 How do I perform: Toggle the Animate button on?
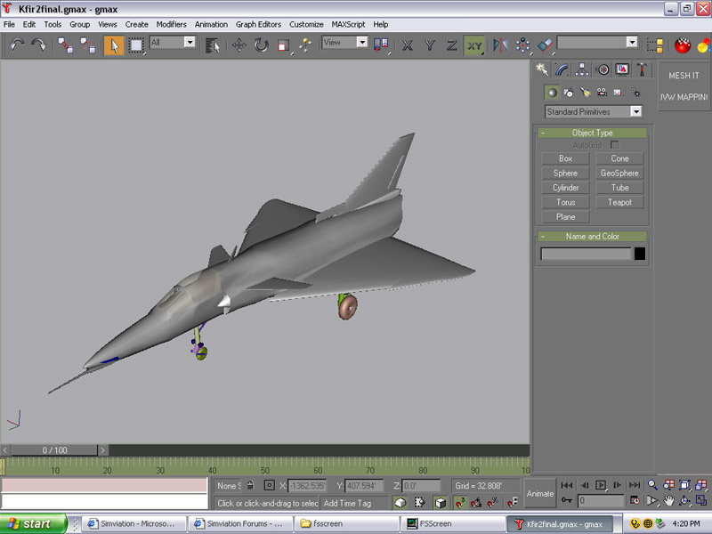(x=539, y=492)
